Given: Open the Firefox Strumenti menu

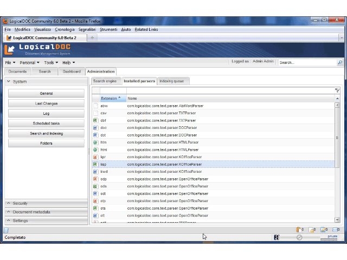Looking at the screenshot, I should (x=108, y=29).
